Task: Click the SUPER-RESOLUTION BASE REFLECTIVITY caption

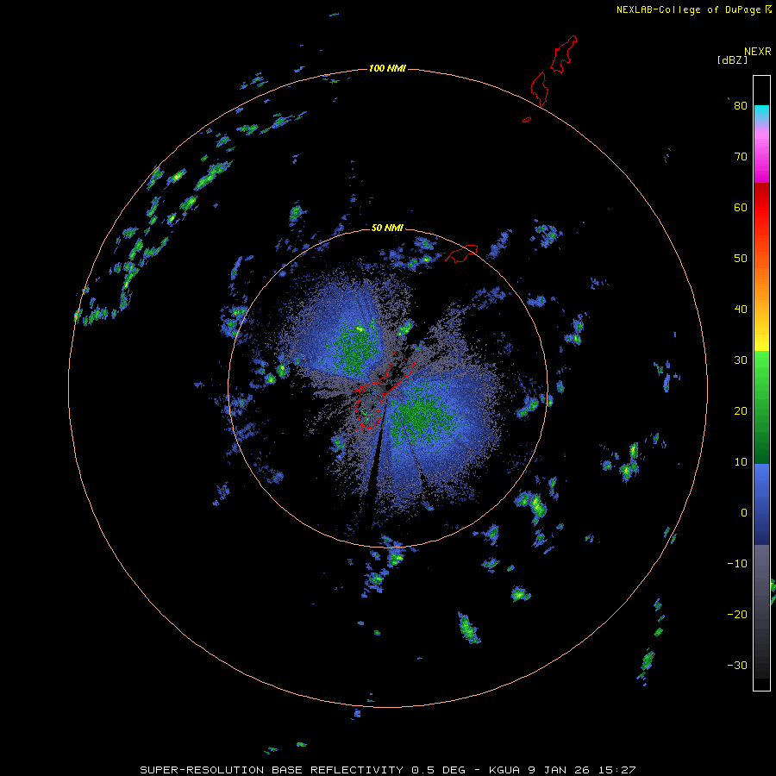Action: (270, 770)
